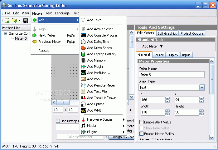Click canvas horizontal scrollbar left arrow
This screenshot has height=150, width=218.
(x=54, y=102)
